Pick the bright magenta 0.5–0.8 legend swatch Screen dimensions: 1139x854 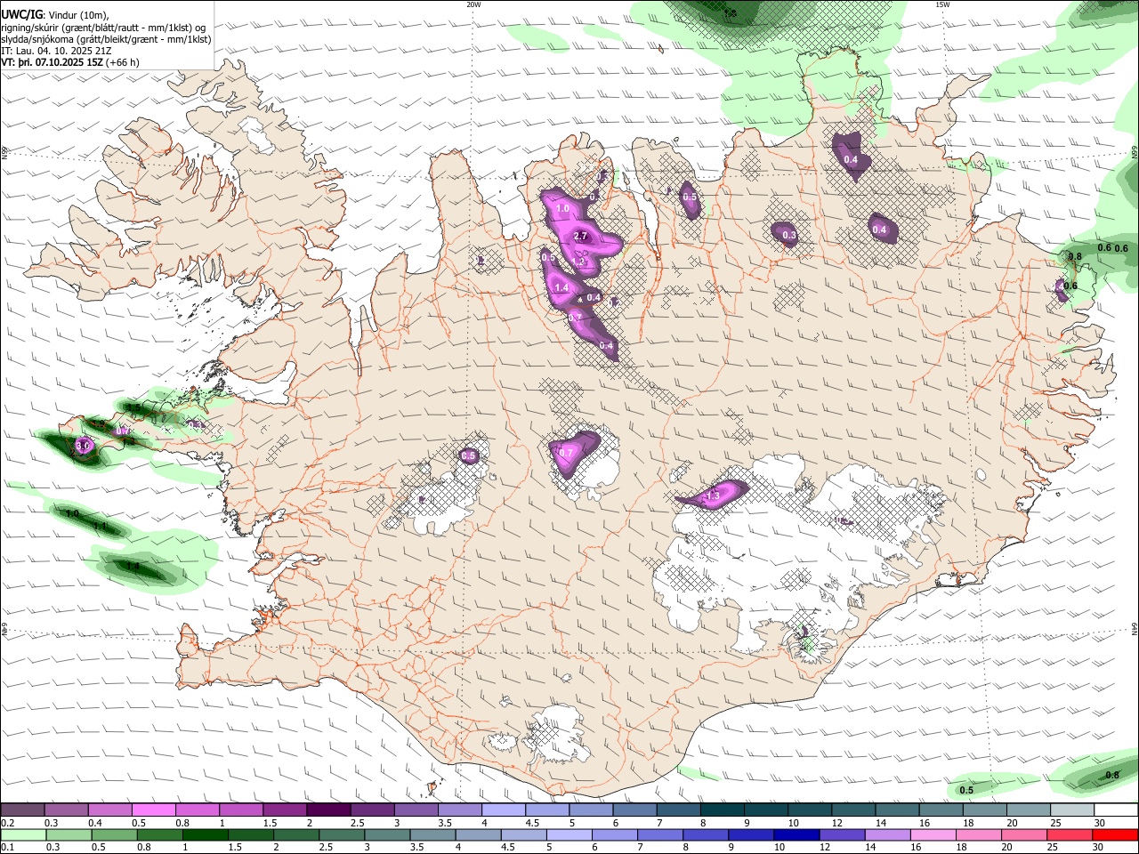click(153, 810)
